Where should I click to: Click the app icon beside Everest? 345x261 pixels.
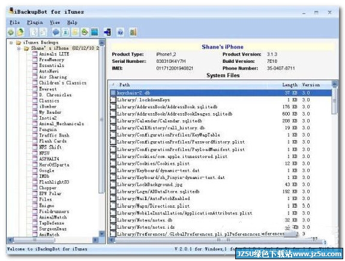[x=35, y=89]
